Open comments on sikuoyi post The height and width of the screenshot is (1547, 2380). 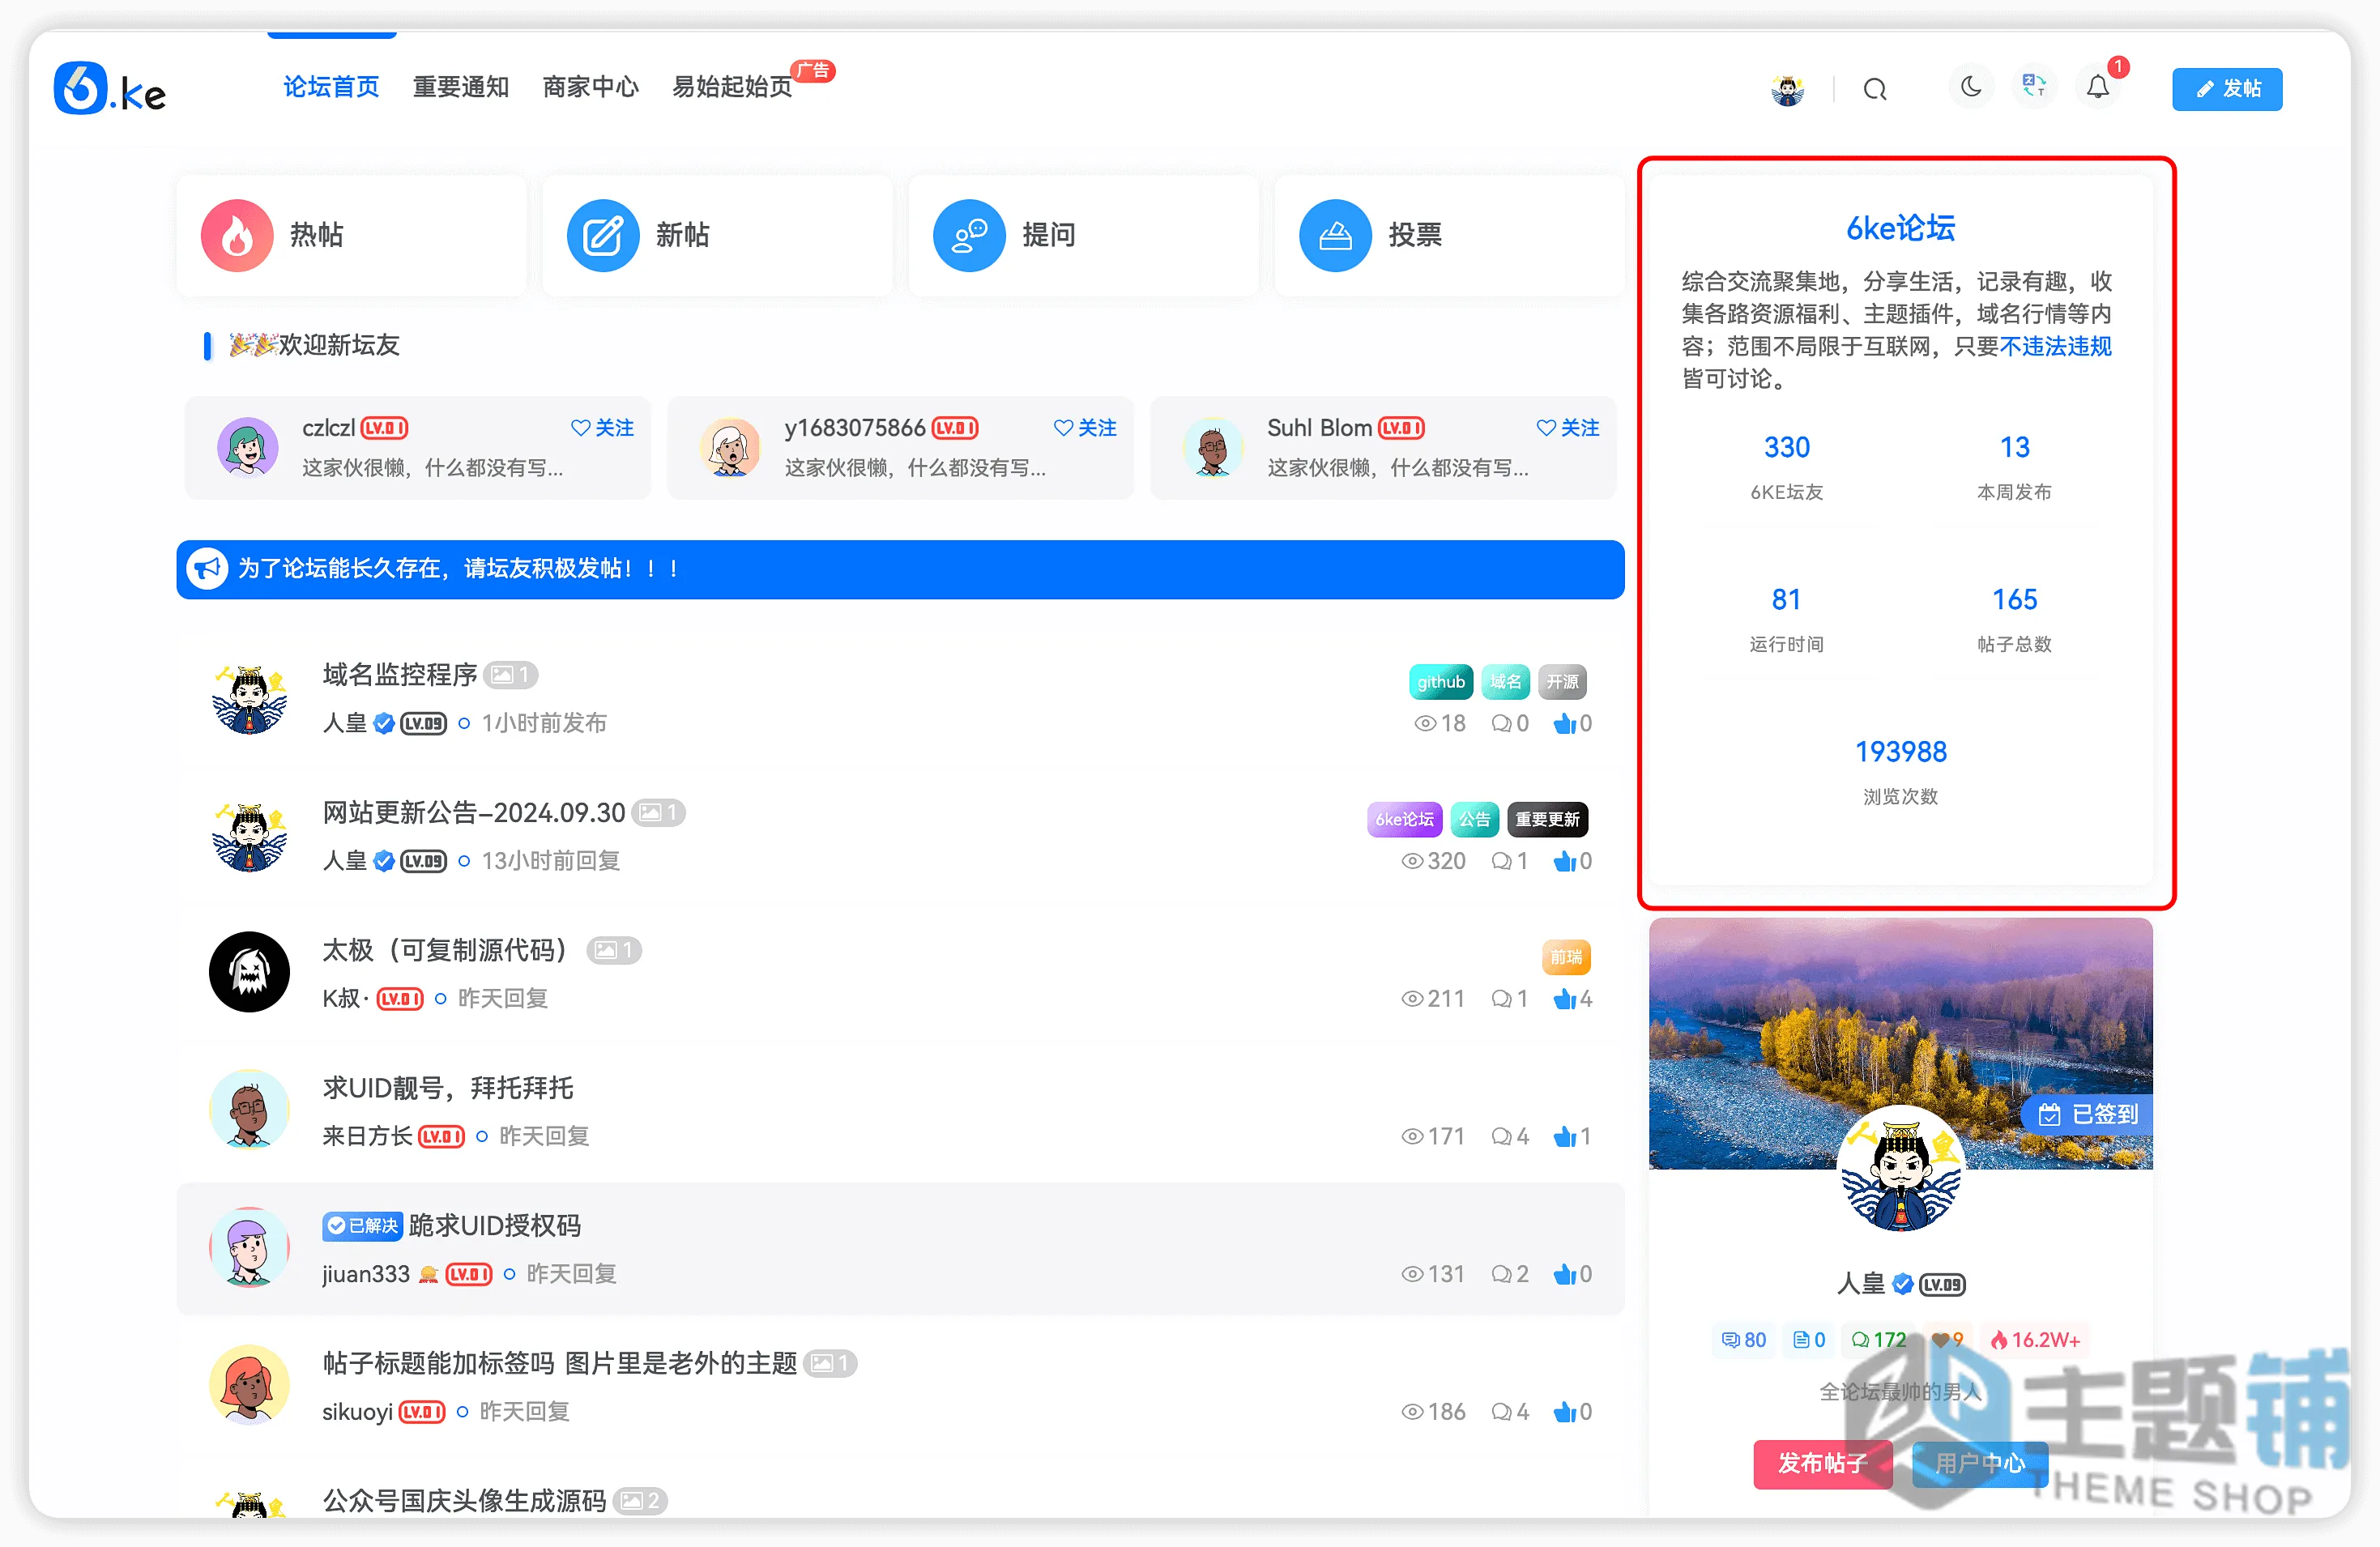coord(1510,1412)
